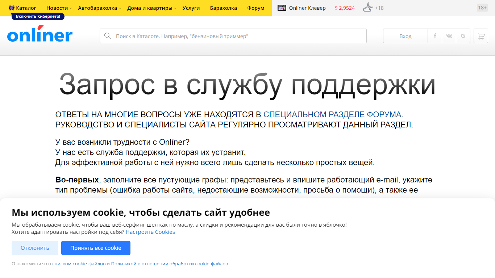Expand the Новости dropdown arrow
Image resolution: width=495 pixels, height=278 pixels.
[x=71, y=8]
